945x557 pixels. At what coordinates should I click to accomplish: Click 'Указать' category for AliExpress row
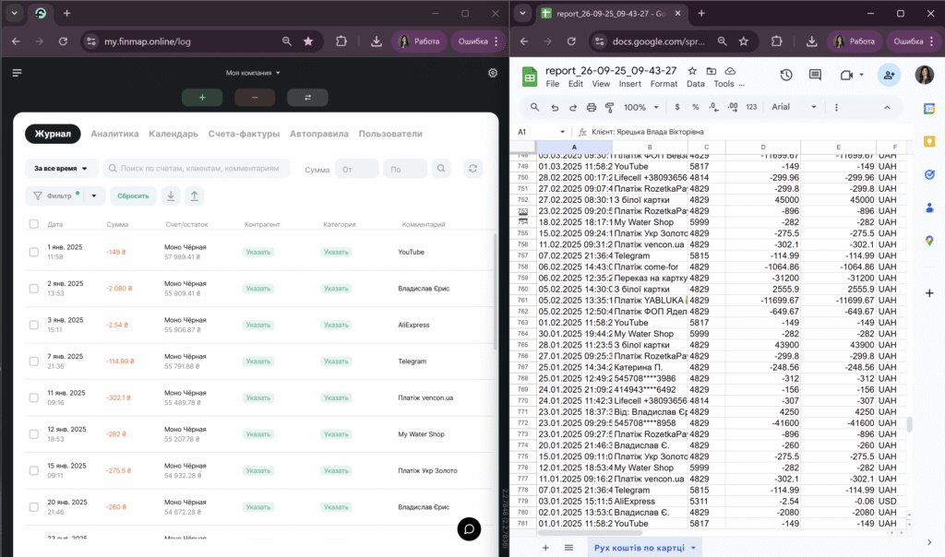[x=337, y=325]
